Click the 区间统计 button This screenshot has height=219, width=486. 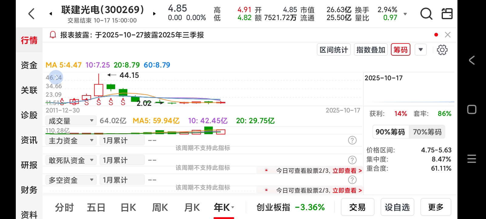[x=334, y=50]
